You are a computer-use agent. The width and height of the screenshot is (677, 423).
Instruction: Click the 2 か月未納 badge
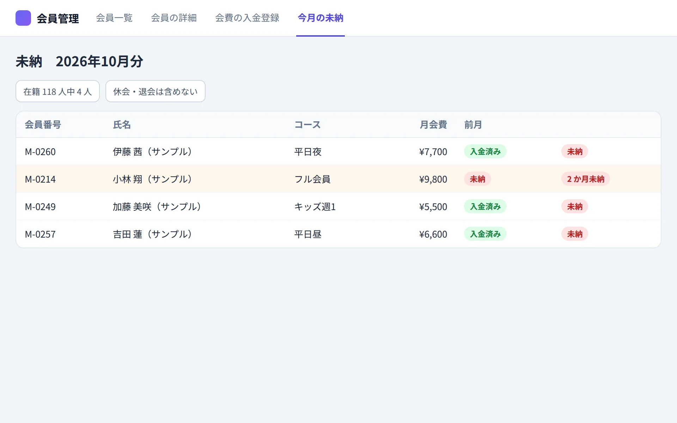pyautogui.click(x=586, y=179)
